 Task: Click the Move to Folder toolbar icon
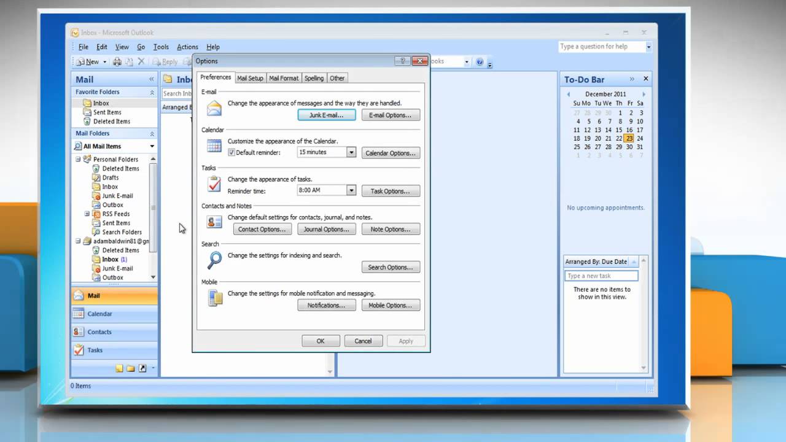point(130,61)
